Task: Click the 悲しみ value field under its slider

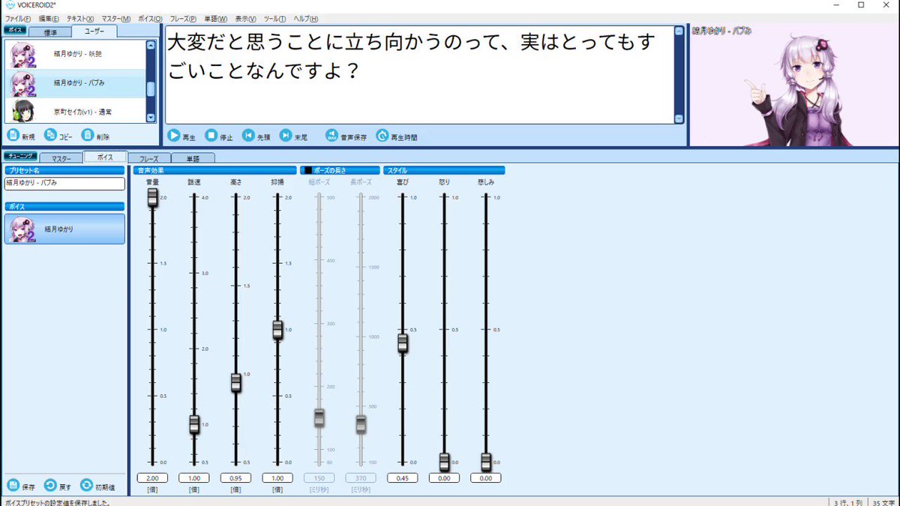Action: coord(485,478)
